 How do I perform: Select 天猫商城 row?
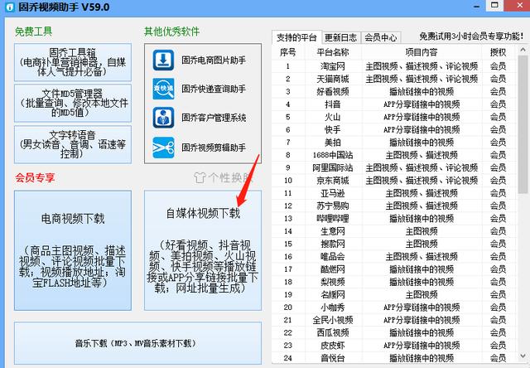(394, 79)
